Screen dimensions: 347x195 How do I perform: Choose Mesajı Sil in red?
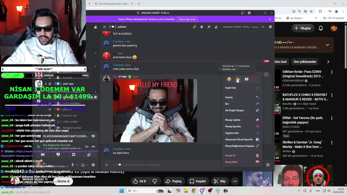[242, 155]
